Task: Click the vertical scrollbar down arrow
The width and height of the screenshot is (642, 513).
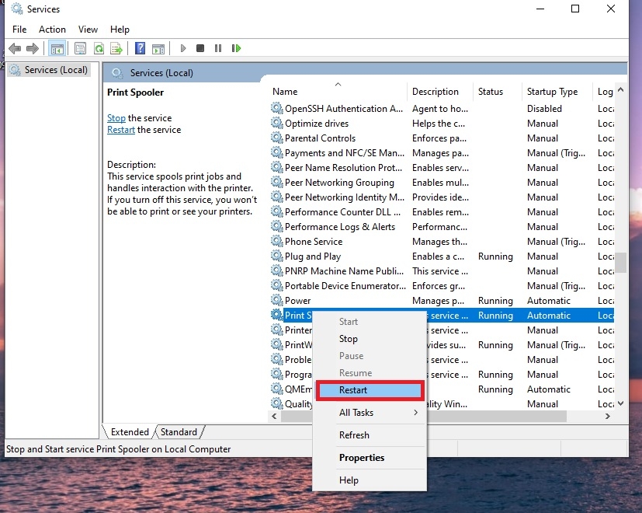Action: (621, 403)
